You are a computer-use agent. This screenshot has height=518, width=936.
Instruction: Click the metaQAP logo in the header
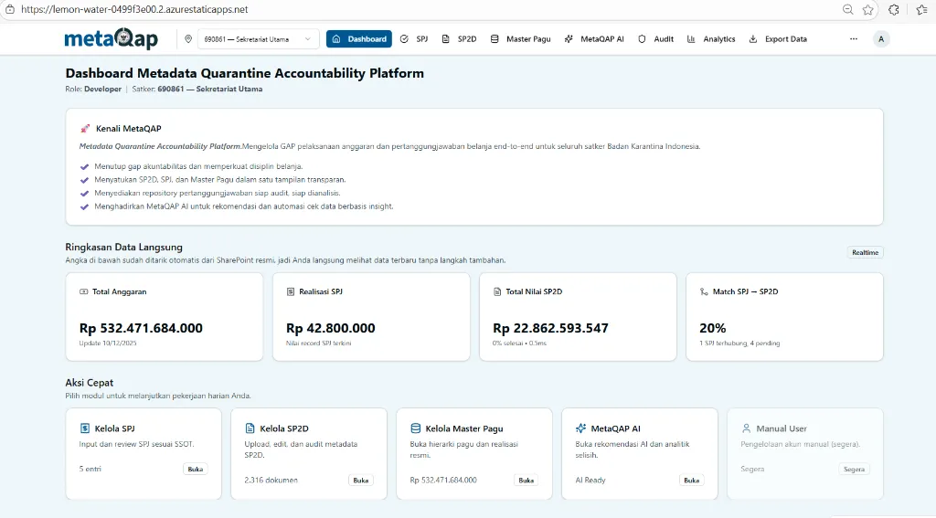(111, 39)
